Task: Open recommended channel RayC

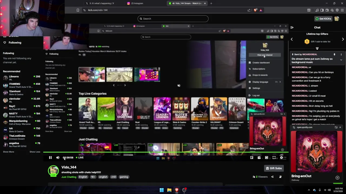Action: coord(22,108)
